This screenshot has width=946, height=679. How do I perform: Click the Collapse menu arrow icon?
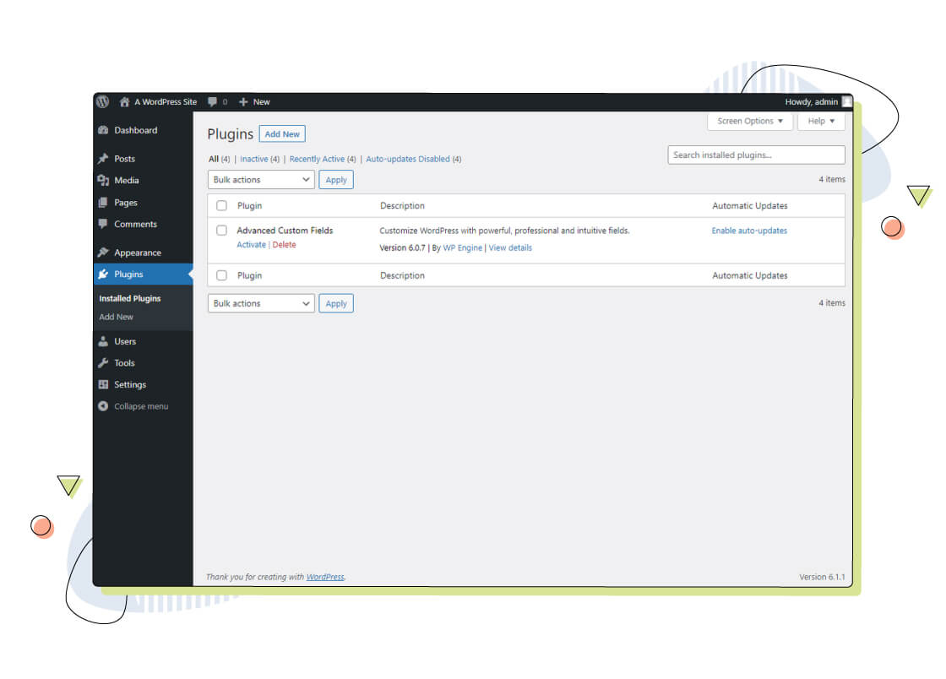tap(103, 406)
